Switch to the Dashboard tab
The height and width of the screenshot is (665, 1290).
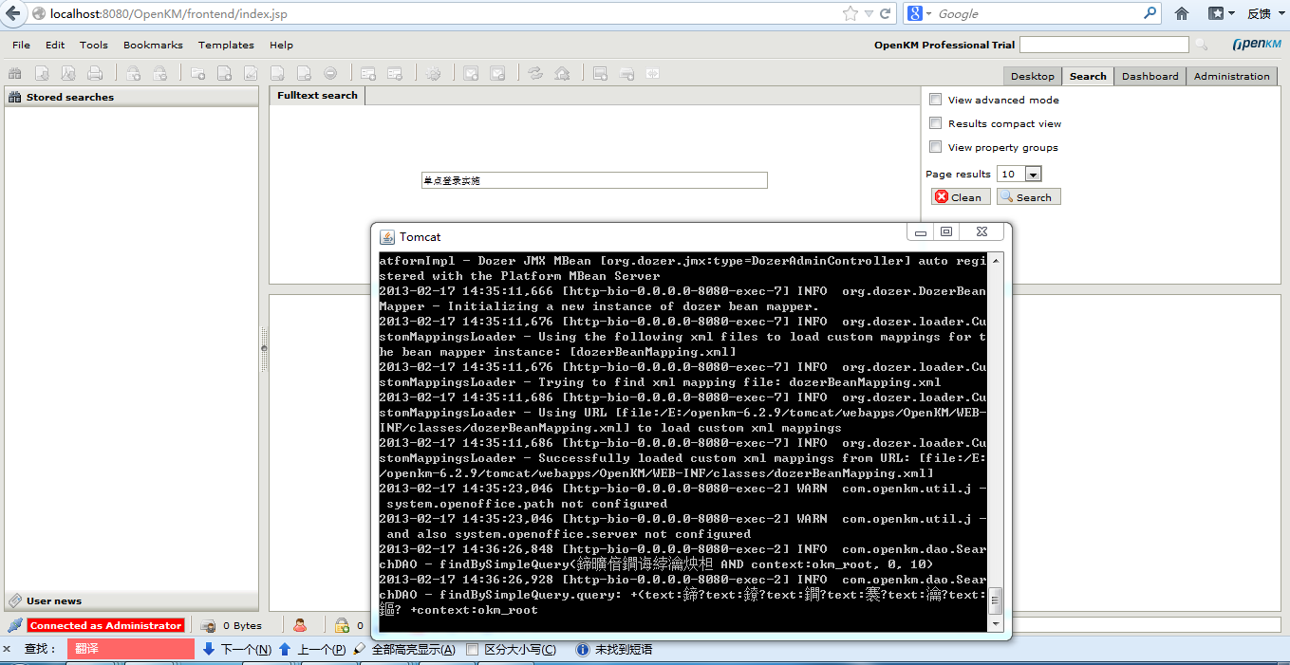1150,76
